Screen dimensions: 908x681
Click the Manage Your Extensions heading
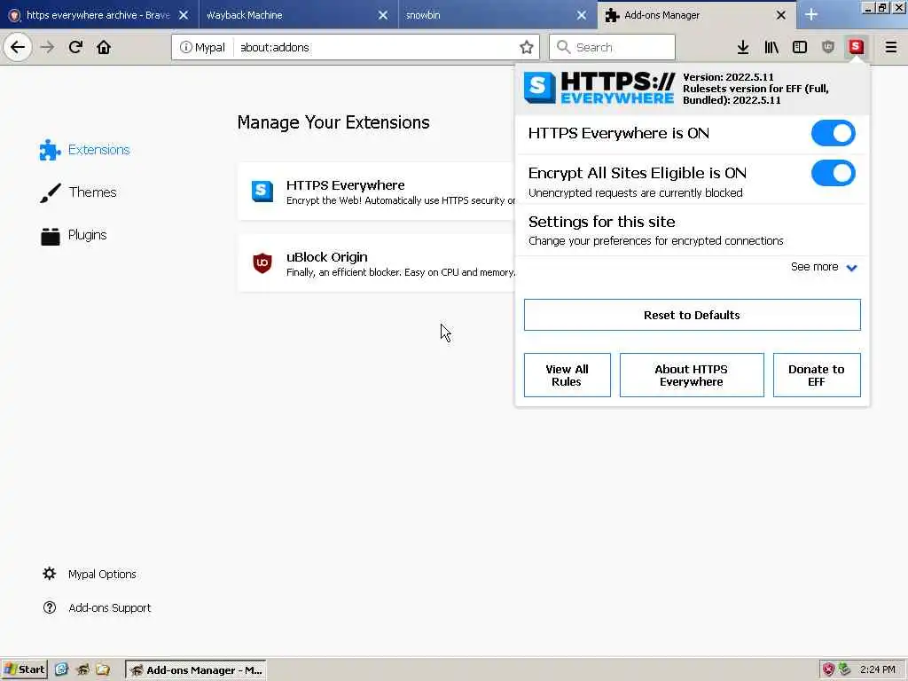333,122
